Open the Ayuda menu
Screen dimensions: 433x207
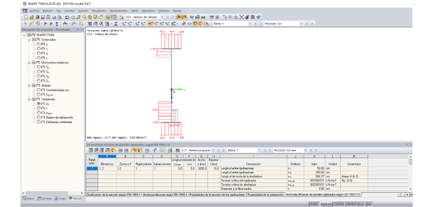click(x=177, y=11)
